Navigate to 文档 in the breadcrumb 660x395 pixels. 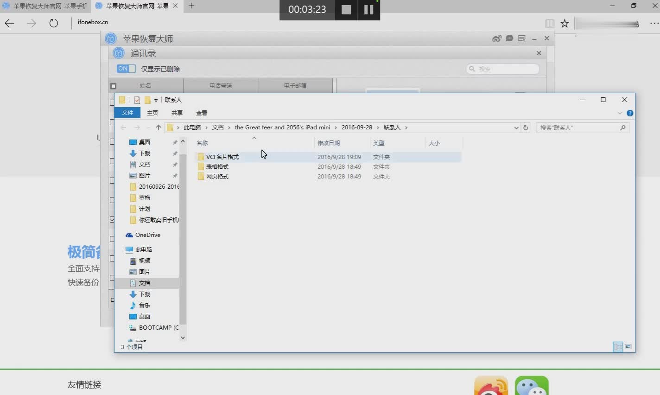tap(218, 127)
